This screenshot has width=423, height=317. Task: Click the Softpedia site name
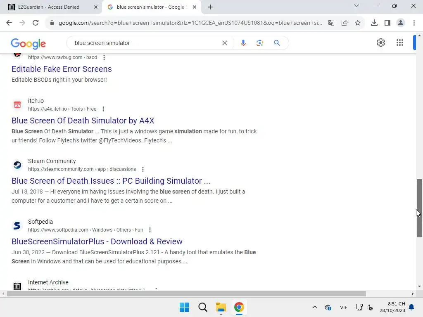click(x=40, y=222)
